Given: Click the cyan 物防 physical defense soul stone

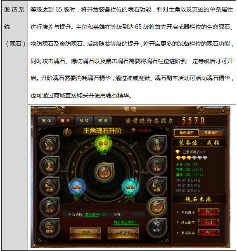Looking at the screenshot, I should tap(130, 187).
